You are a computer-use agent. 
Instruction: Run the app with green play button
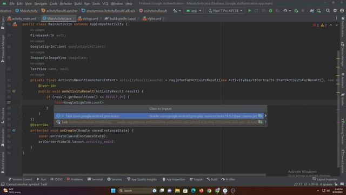point(250,11)
